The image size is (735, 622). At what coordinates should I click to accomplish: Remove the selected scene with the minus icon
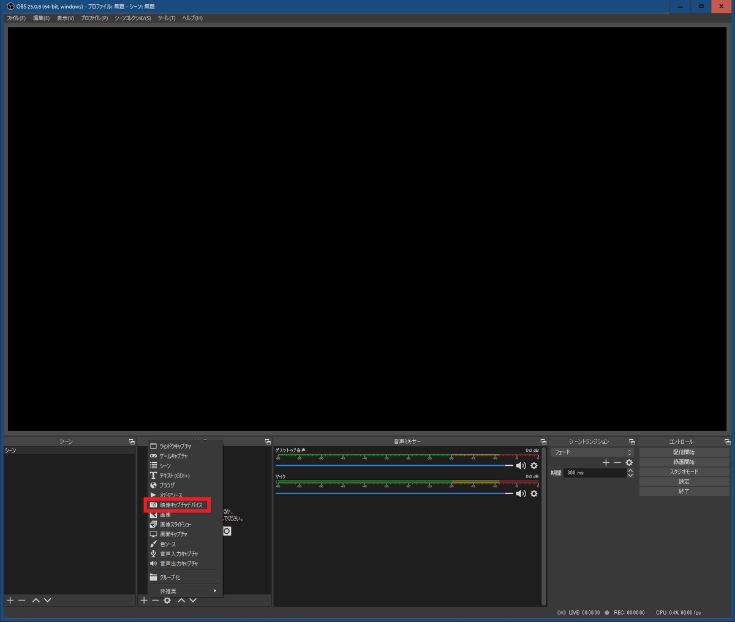point(22,601)
